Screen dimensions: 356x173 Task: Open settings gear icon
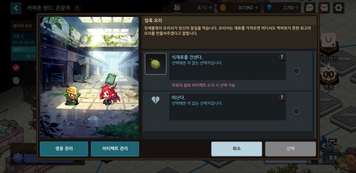[339, 8]
